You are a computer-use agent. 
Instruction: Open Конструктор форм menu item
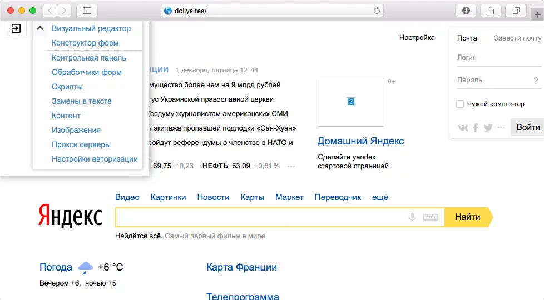(85, 43)
